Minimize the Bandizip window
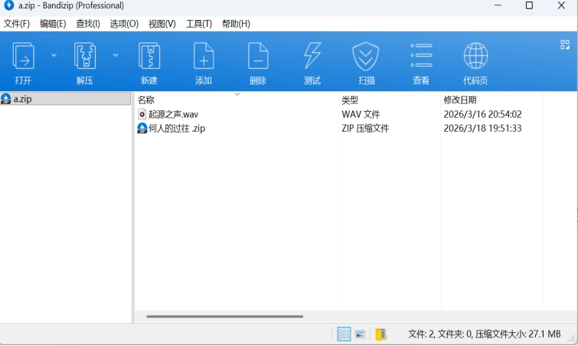The height and width of the screenshot is (346, 578). tap(498, 5)
